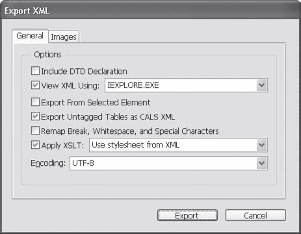Click the Use stylesheet from XML field
The width and height of the screenshot is (301, 234).
(x=178, y=145)
